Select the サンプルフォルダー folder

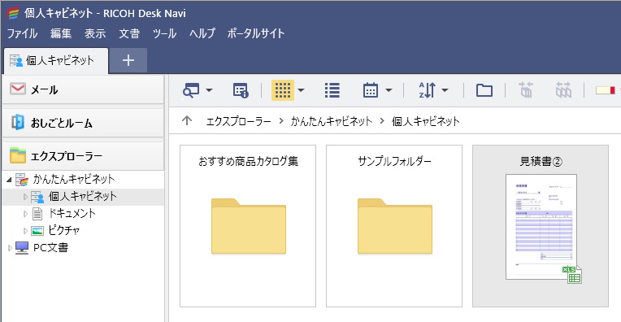pyautogui.click(x=394, y=226)
